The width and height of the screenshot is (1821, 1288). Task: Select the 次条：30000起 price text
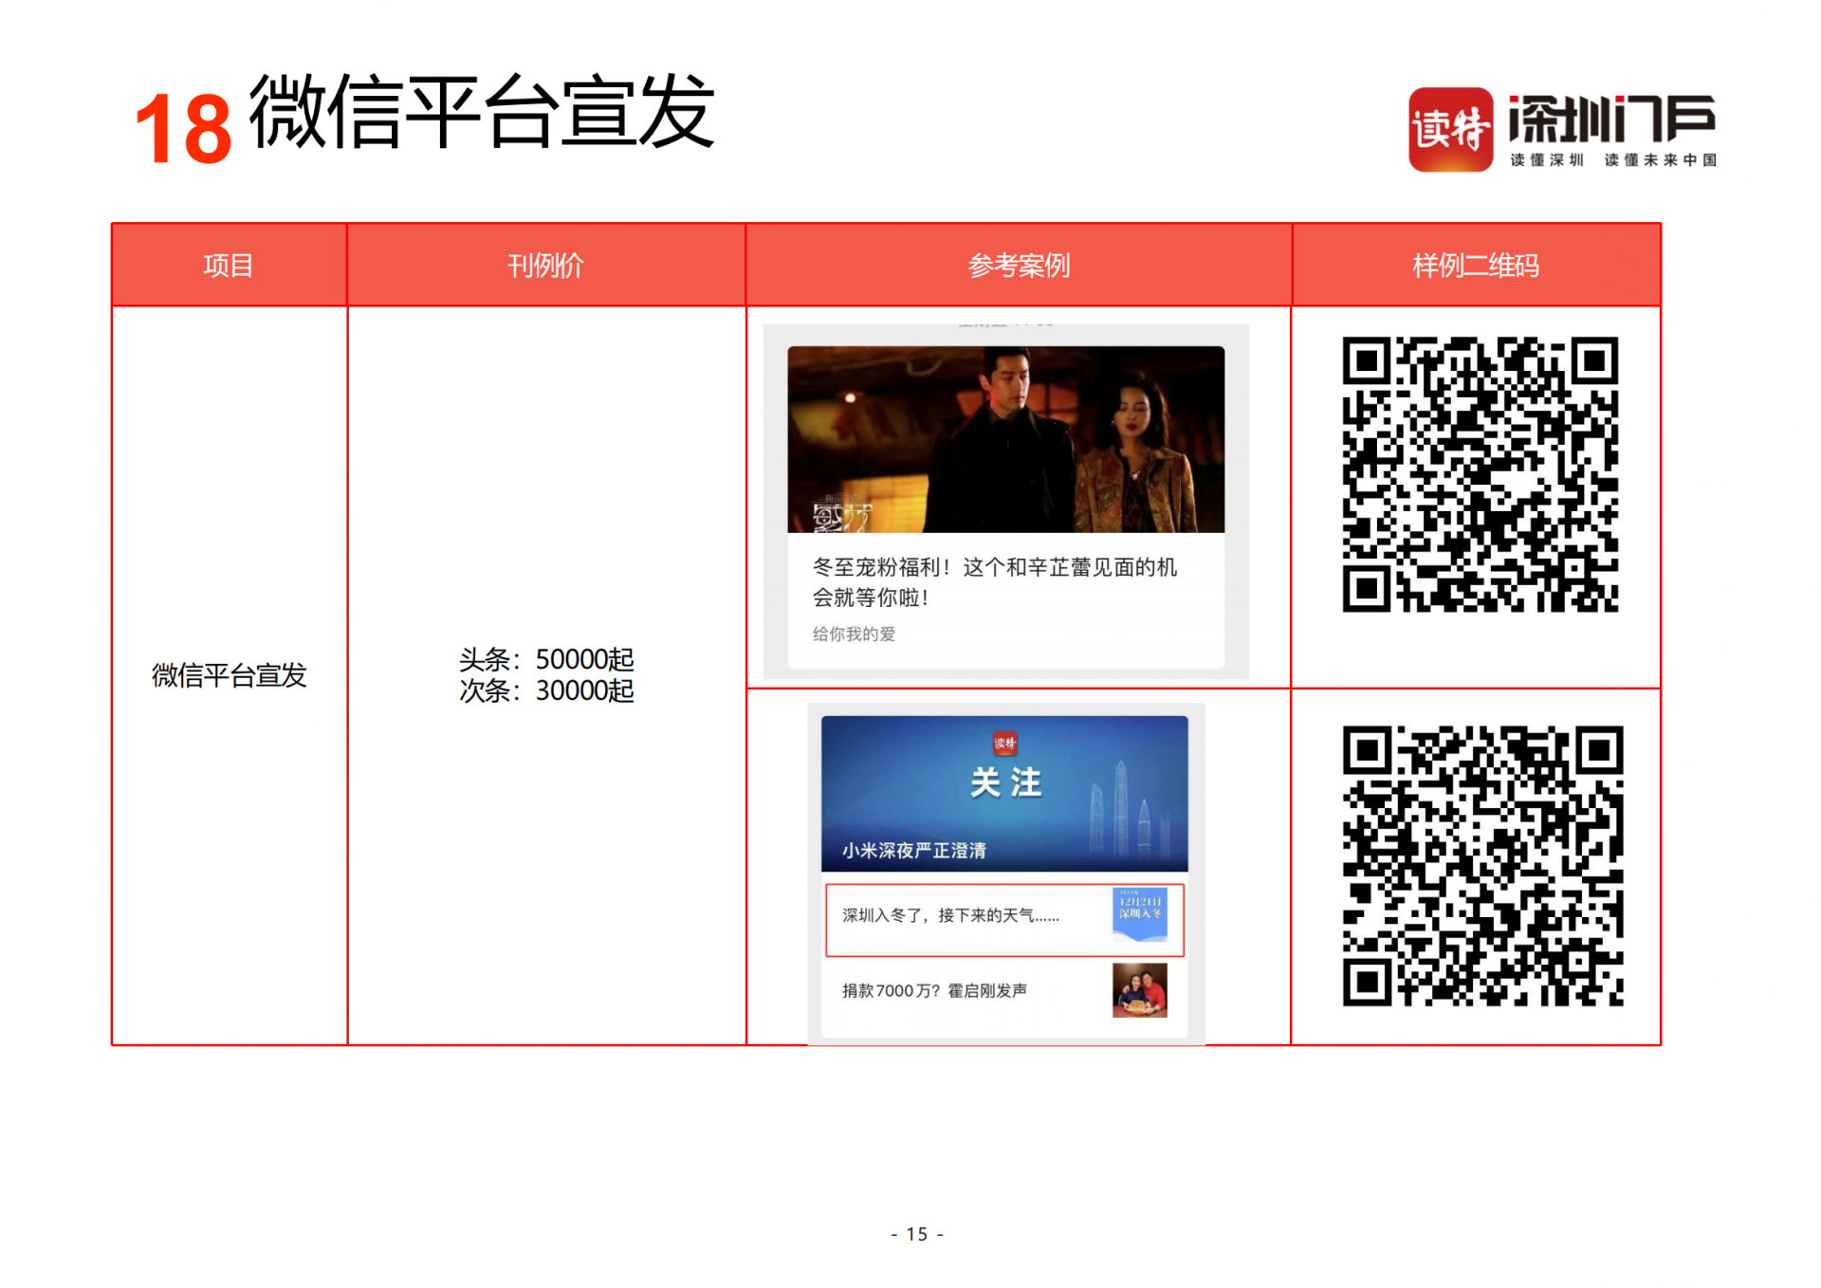[546, 690]
